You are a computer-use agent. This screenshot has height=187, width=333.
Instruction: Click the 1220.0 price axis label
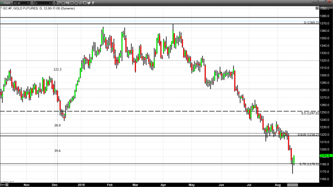tap(325, 135)
